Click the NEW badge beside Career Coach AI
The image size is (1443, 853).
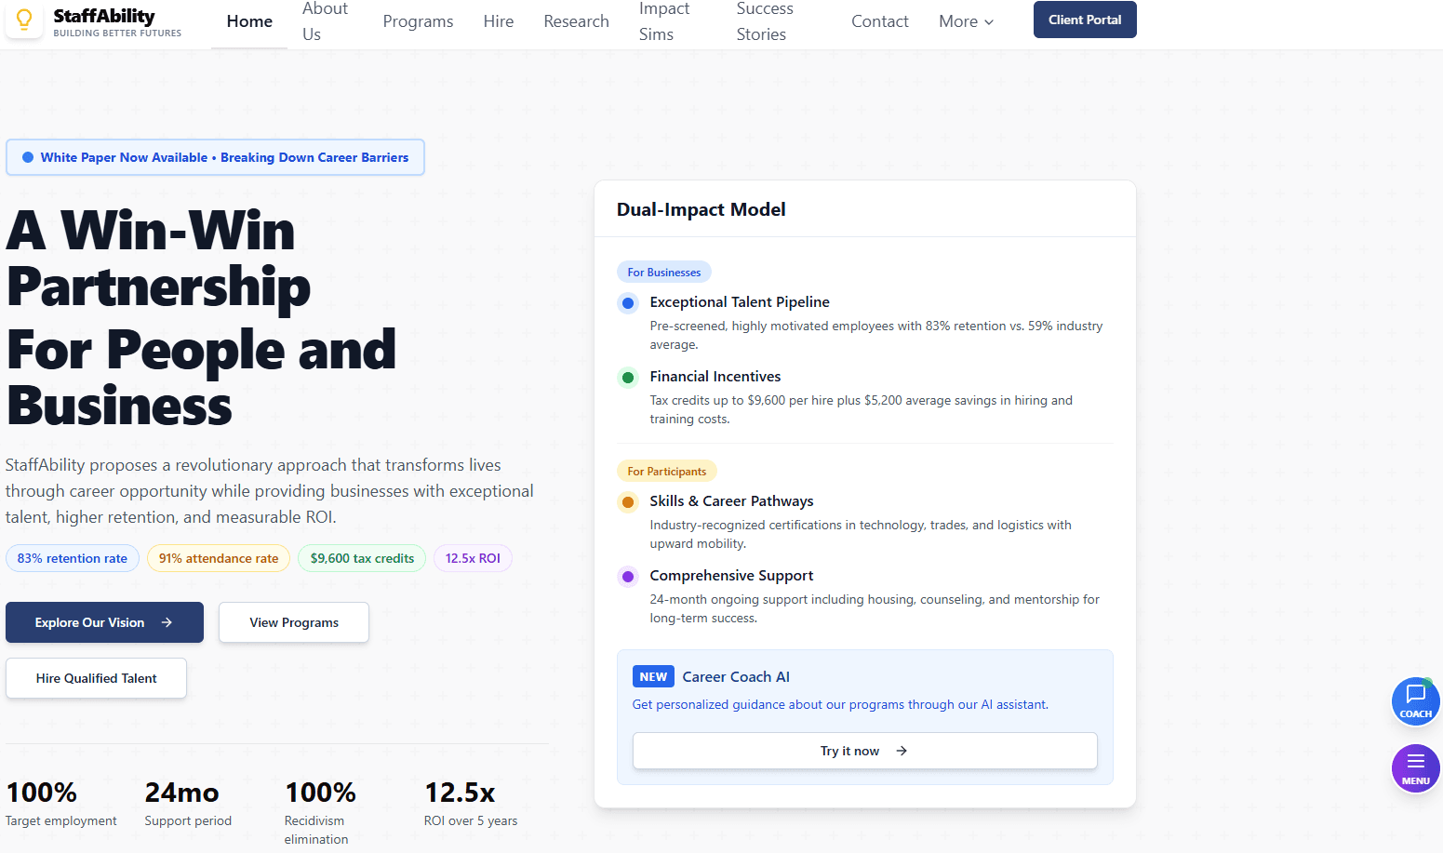tap(653, 676)
